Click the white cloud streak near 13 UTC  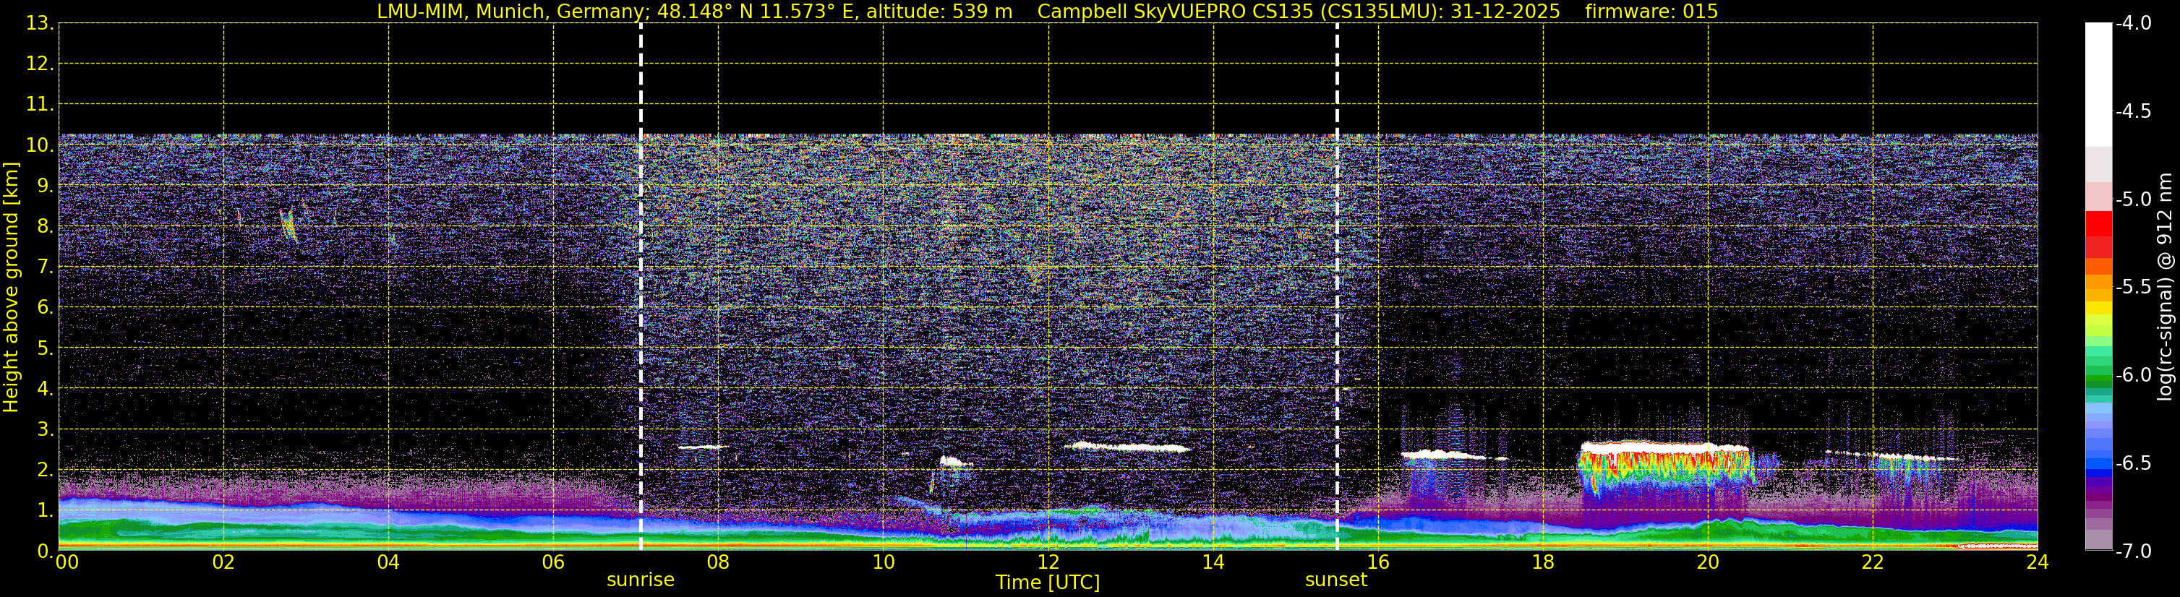click(1127, 447)
